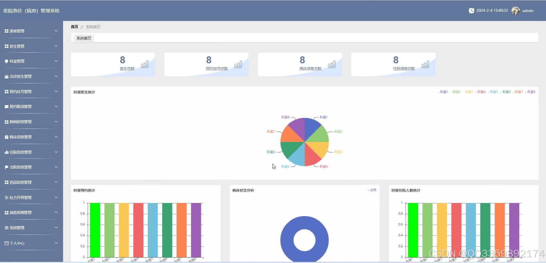Click chart icon on 医生总数 card

click(145, 64)
